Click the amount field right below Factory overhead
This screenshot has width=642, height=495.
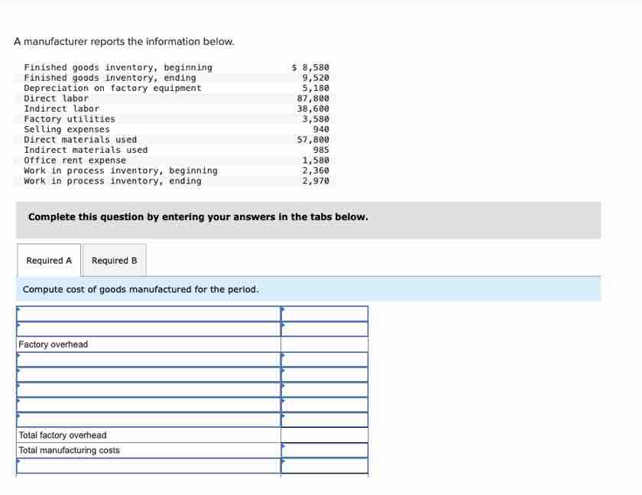coord(324,360)
